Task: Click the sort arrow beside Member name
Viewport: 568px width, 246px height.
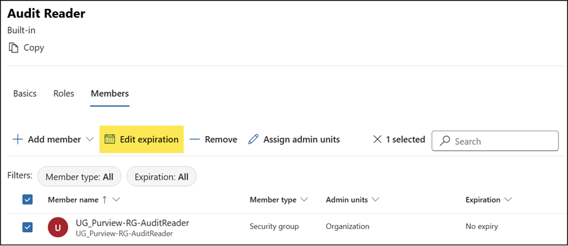Action: click(105, 199)
